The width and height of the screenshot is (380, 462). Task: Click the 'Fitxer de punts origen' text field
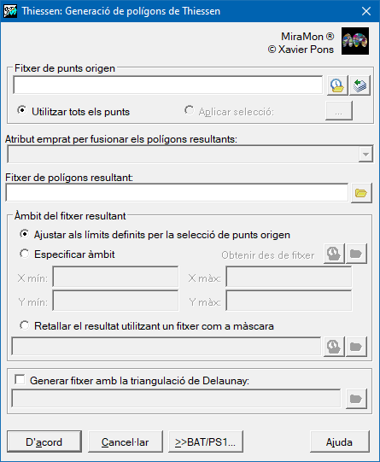(168, 85)
